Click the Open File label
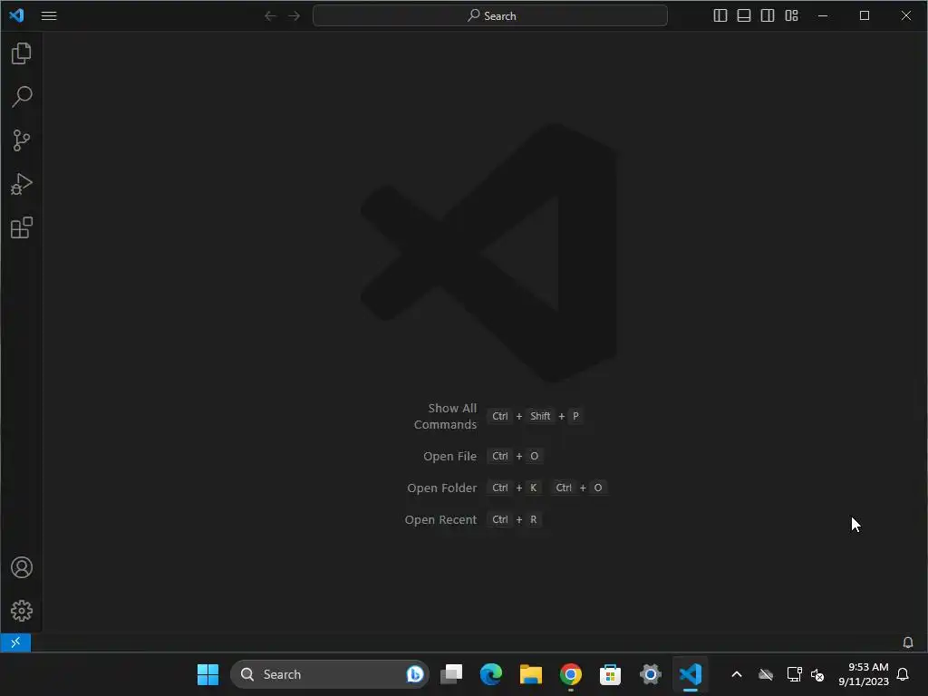 (449, 457)
